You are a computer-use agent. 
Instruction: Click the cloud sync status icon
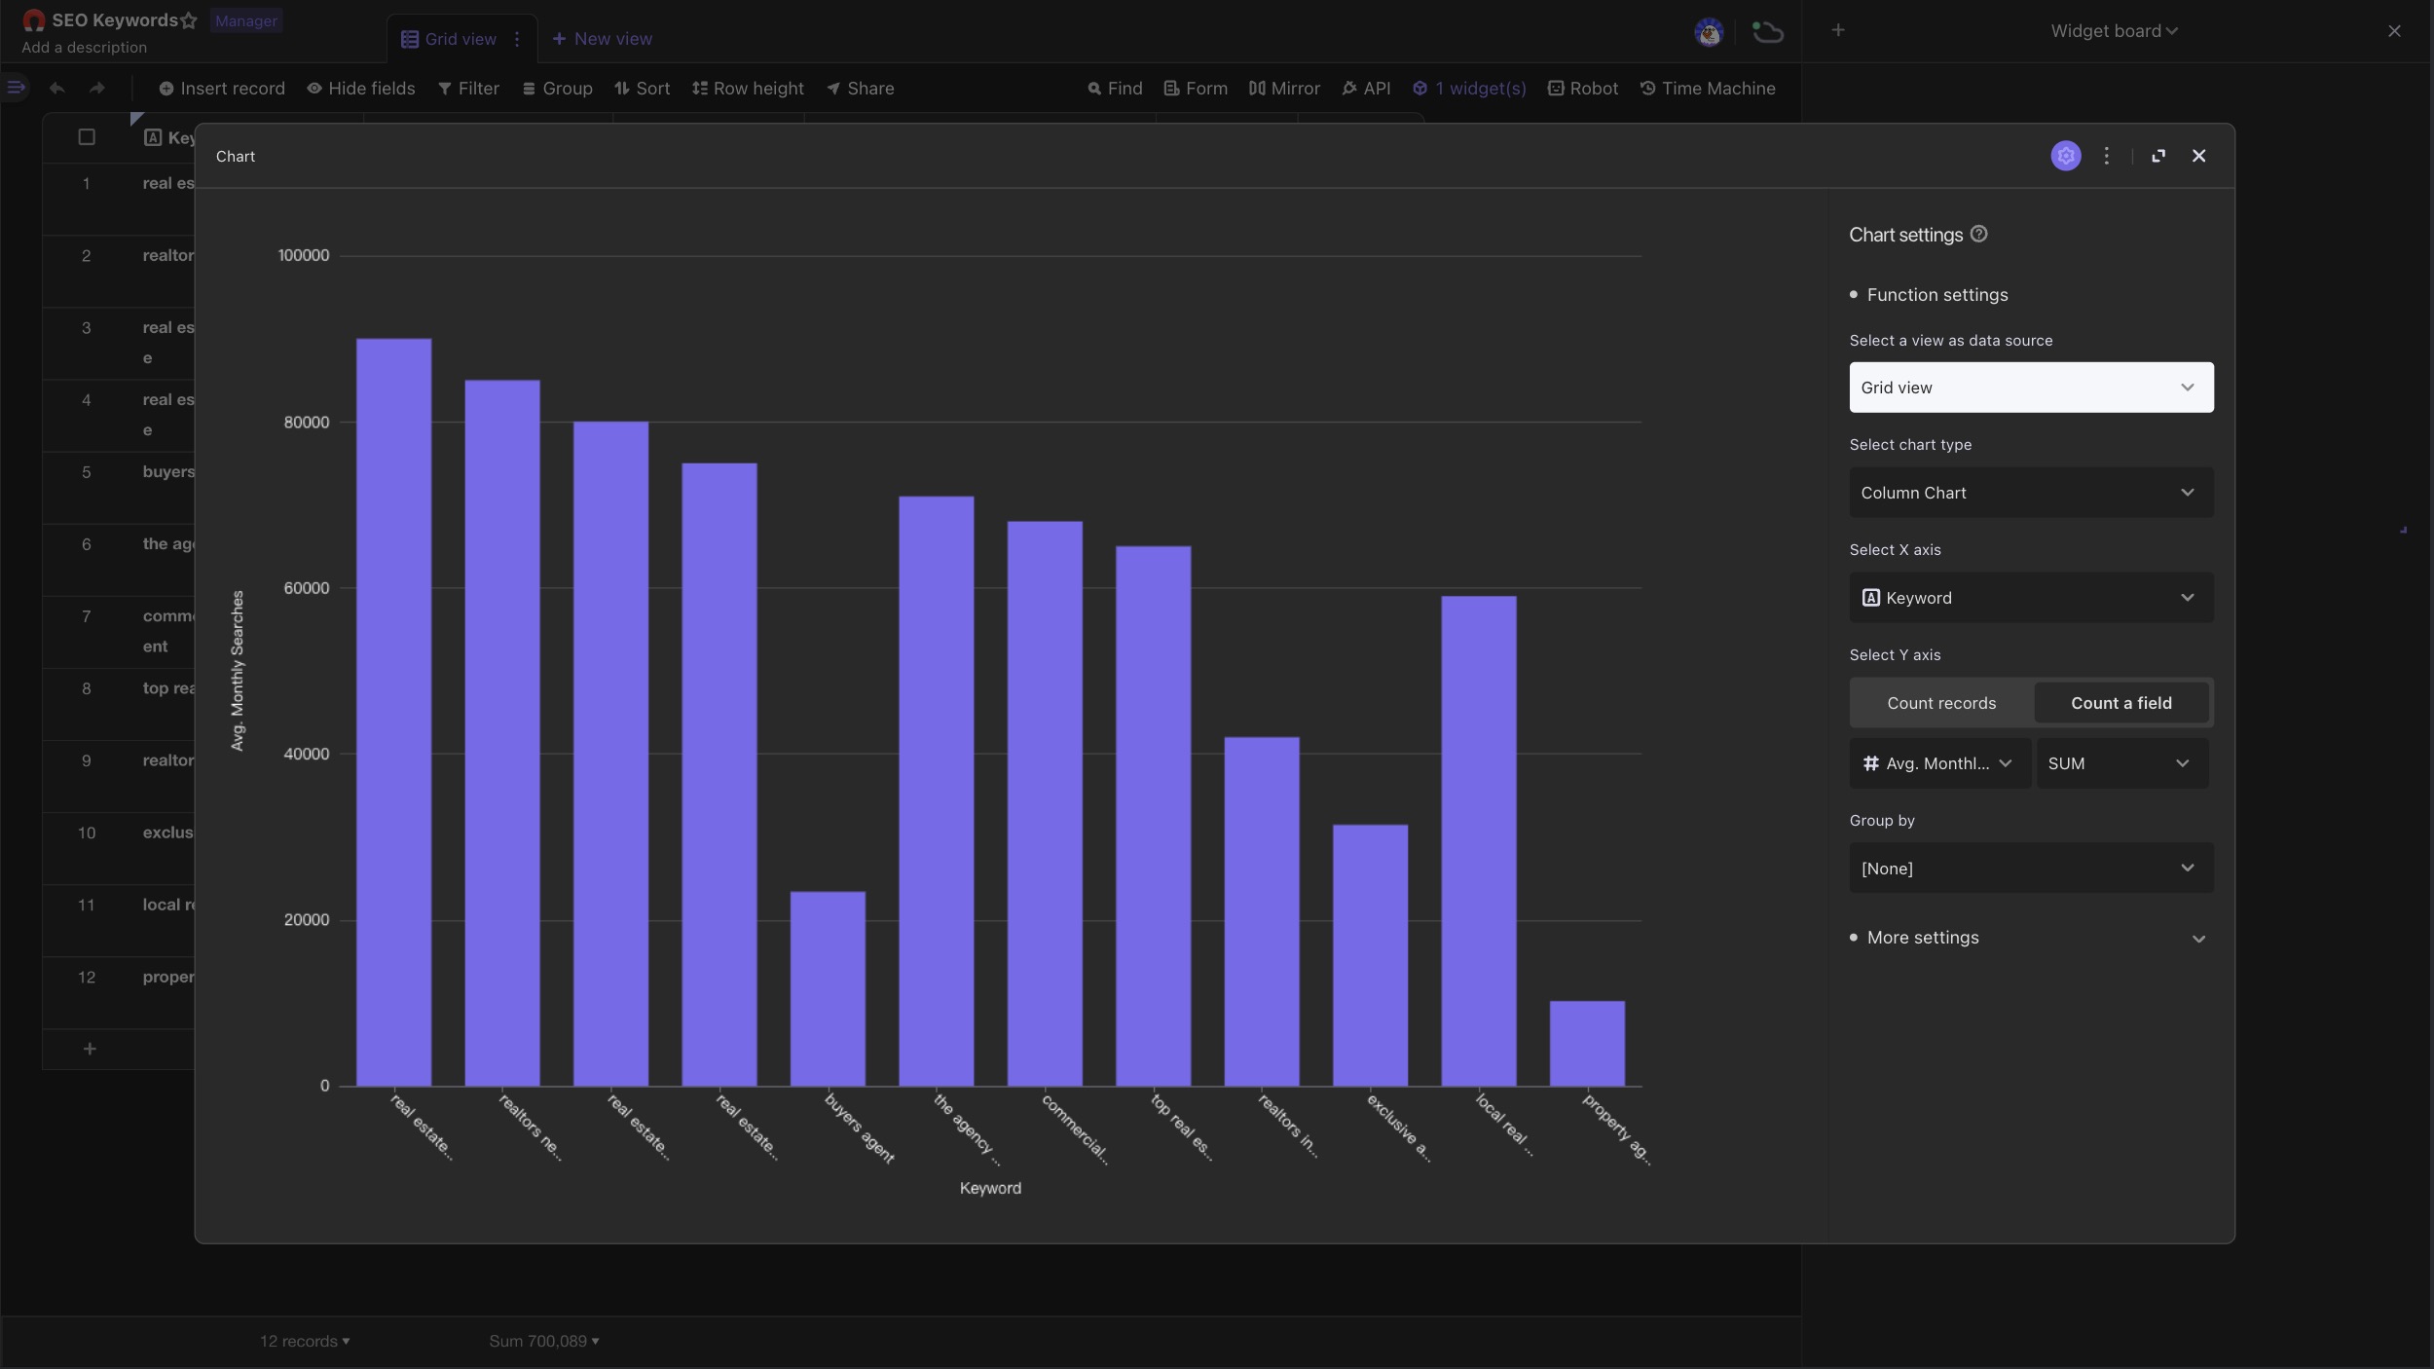(x=1767, y=32)
